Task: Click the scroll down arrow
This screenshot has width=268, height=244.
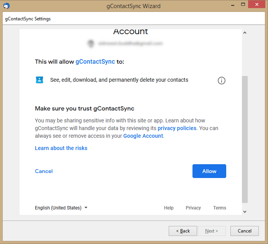Action: pos(245,212)
